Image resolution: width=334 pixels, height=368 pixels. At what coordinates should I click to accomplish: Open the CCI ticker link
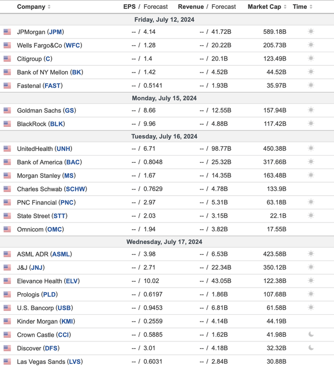63,335
